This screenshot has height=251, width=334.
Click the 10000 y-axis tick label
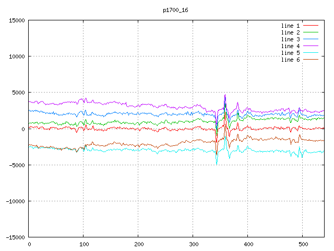coord(16,56)
